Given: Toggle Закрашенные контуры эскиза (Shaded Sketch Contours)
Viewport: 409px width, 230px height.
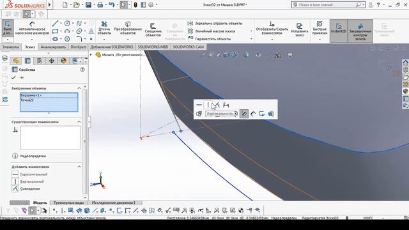Looking at the screenshot, I should pyautogui.click(x=360, y=31).
